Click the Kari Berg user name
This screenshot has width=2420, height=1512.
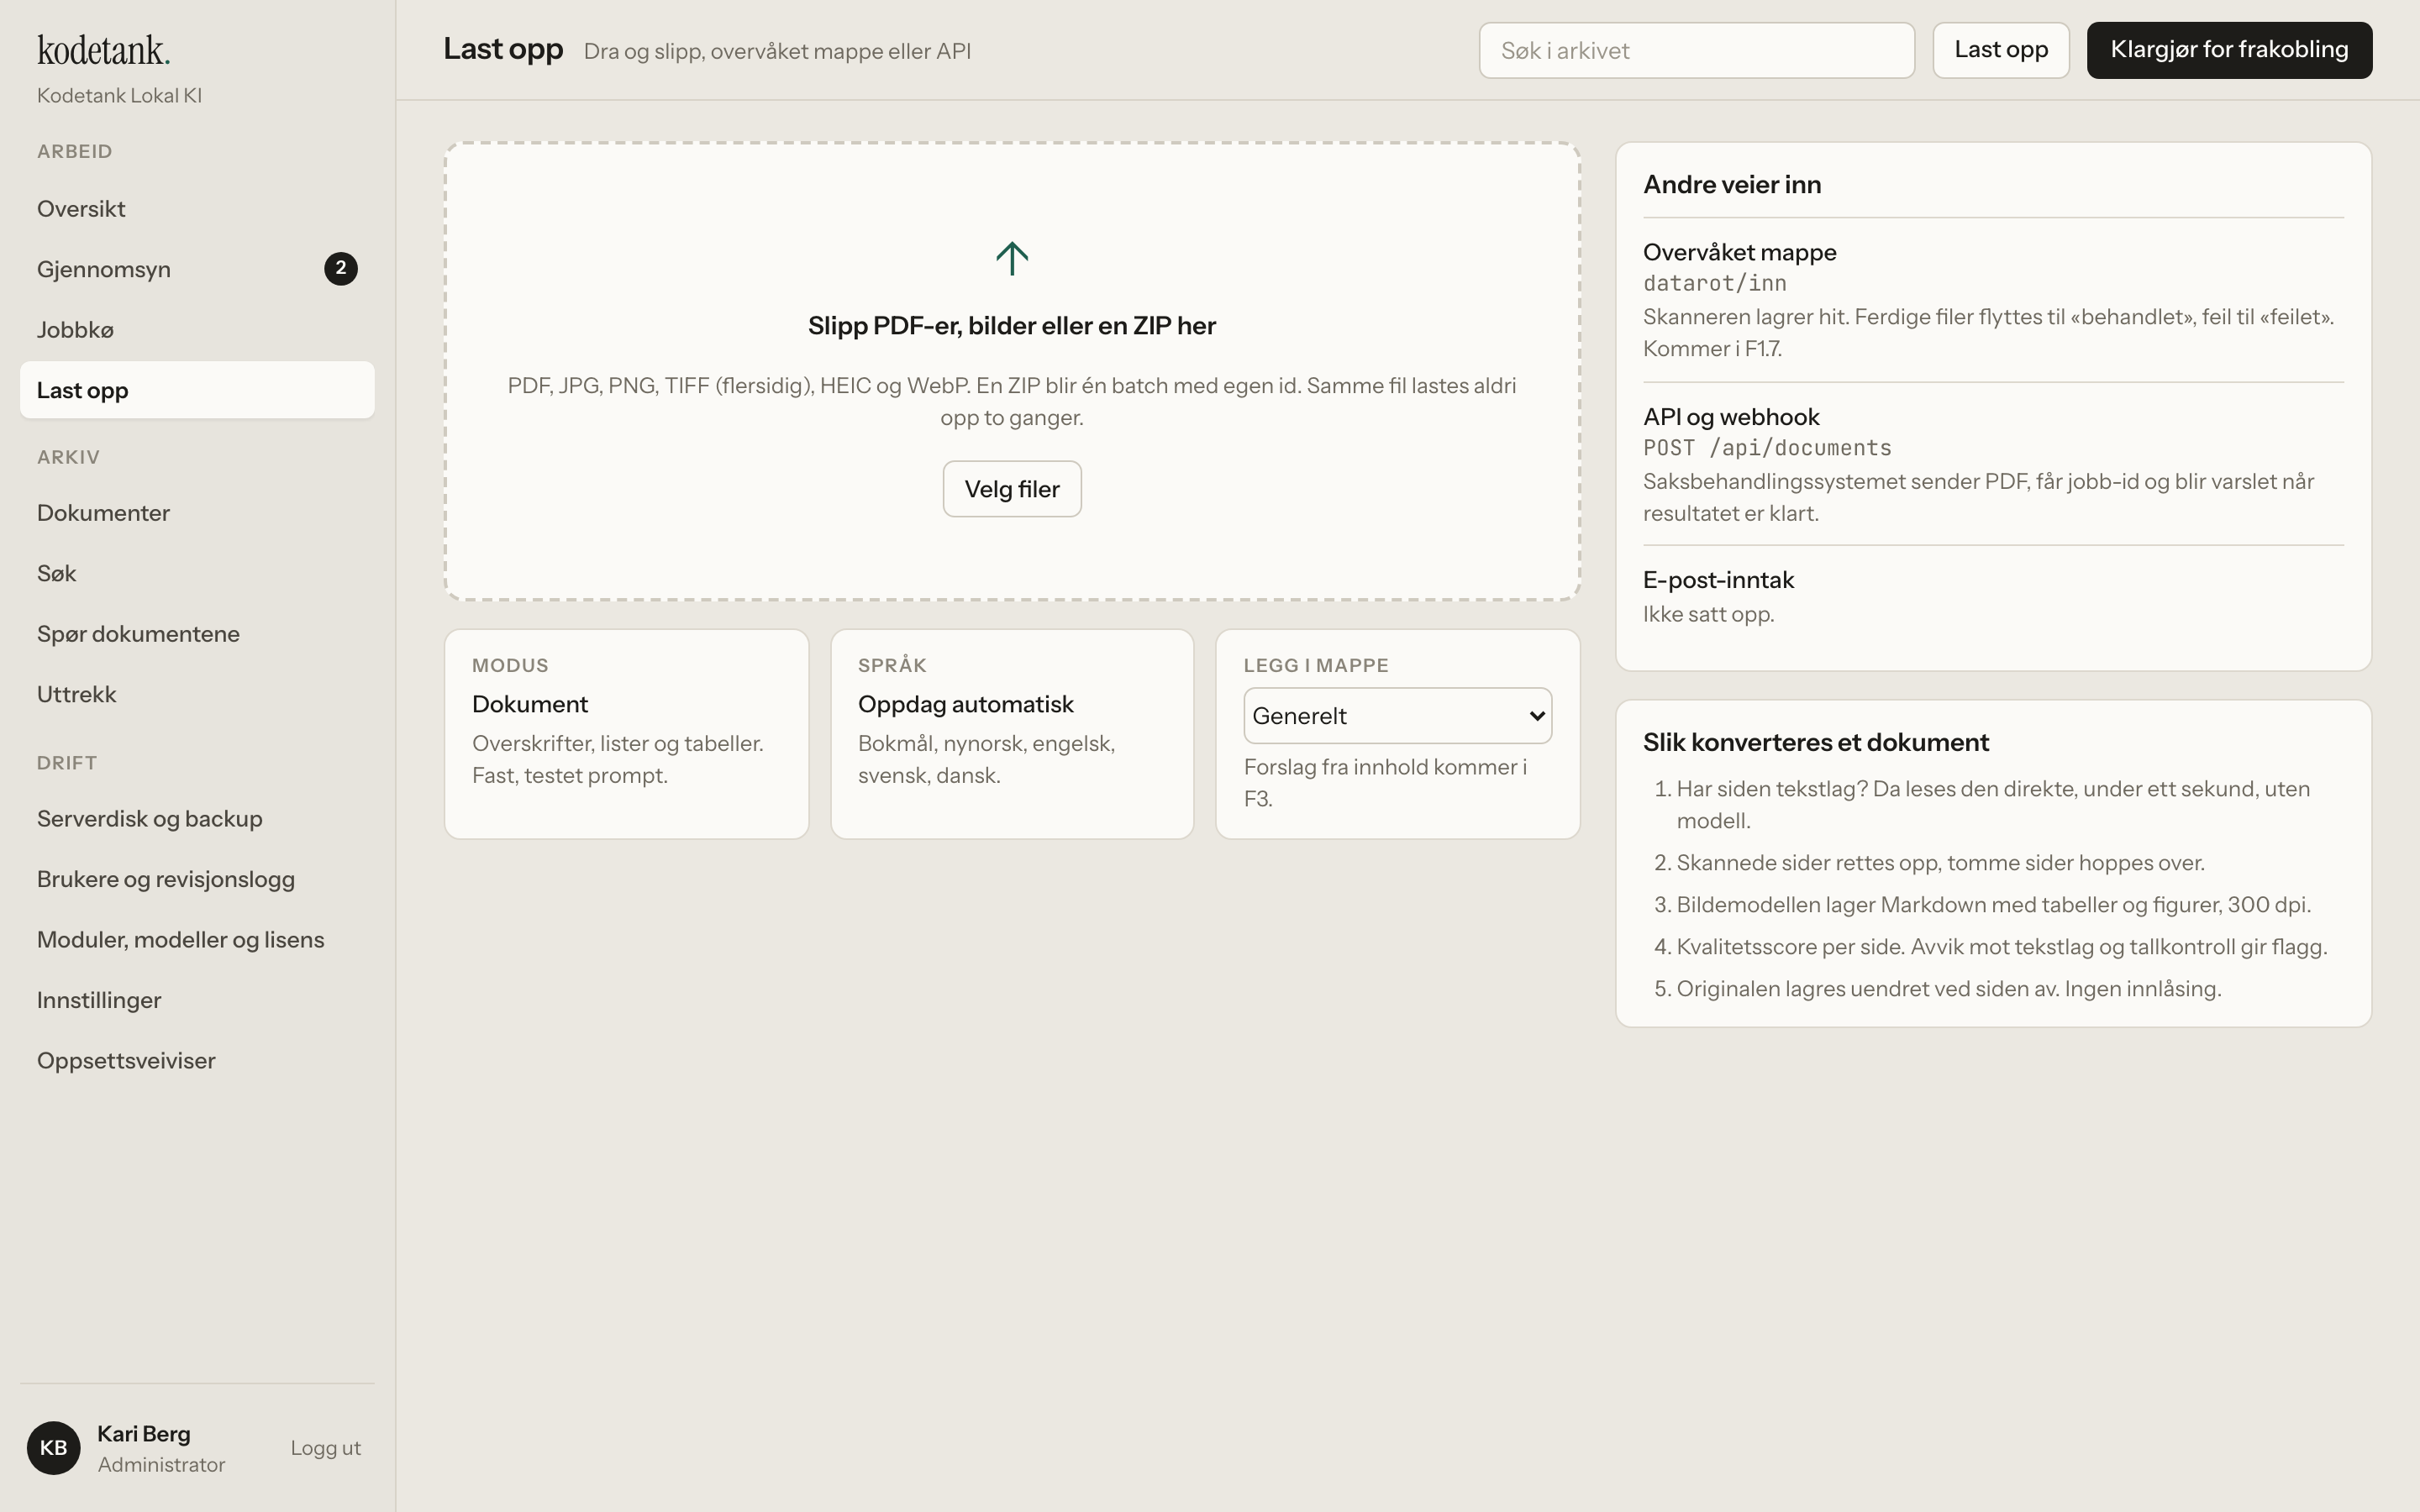[144, 1433]
